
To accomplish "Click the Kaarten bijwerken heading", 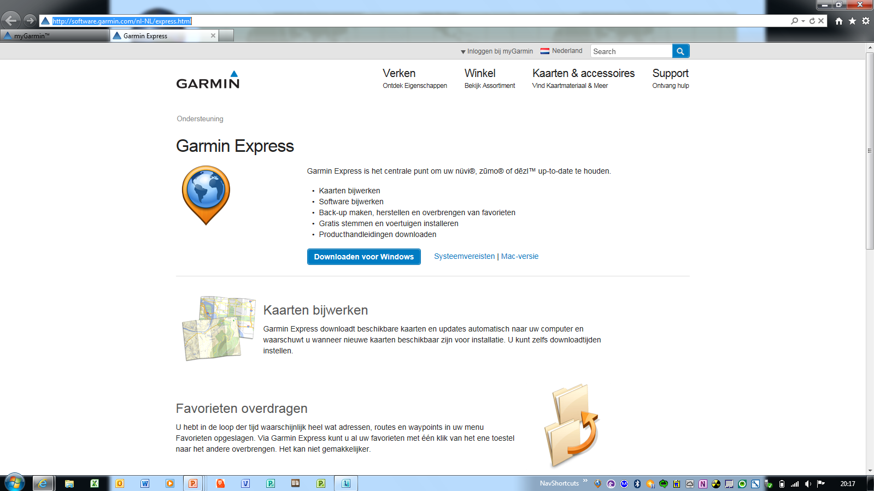I will 315,310.
